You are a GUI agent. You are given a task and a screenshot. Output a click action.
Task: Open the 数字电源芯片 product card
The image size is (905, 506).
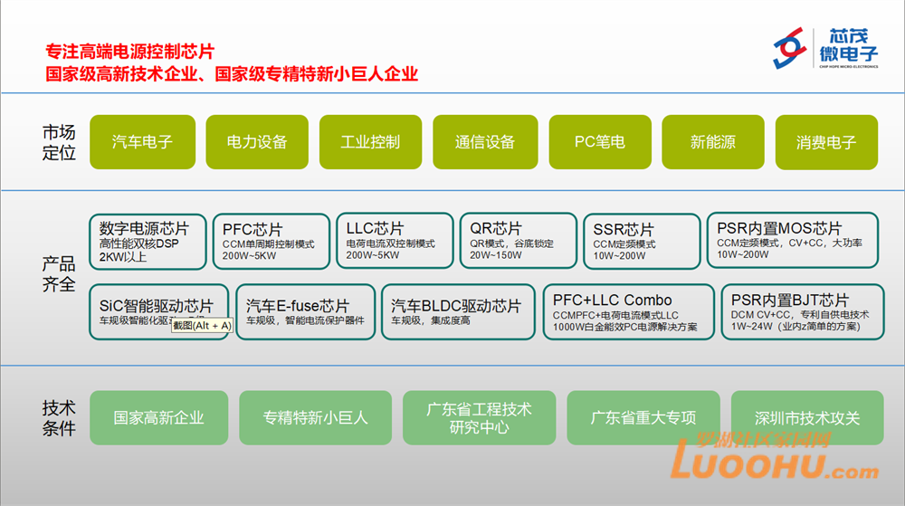click(x=148, y=241)
